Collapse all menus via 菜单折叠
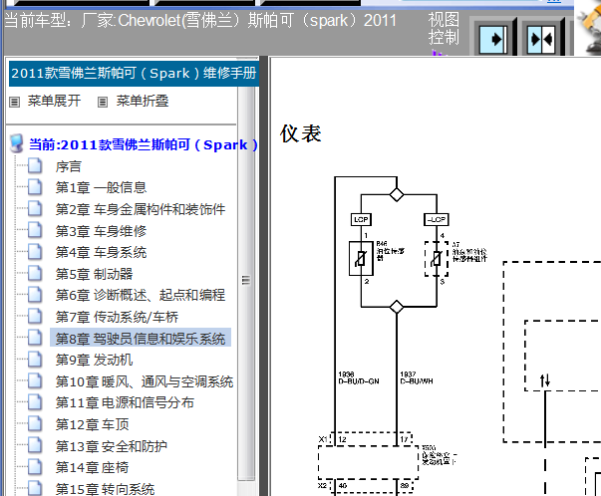The image size is (601, 496). (143, 102)
